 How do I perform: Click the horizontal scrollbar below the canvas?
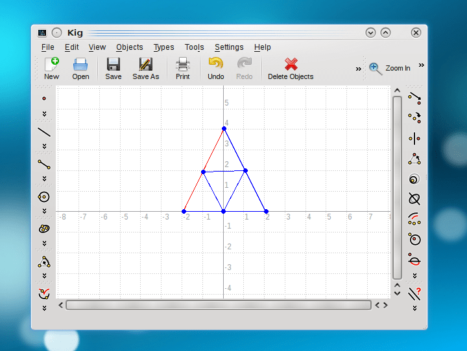tap(218, 305)
